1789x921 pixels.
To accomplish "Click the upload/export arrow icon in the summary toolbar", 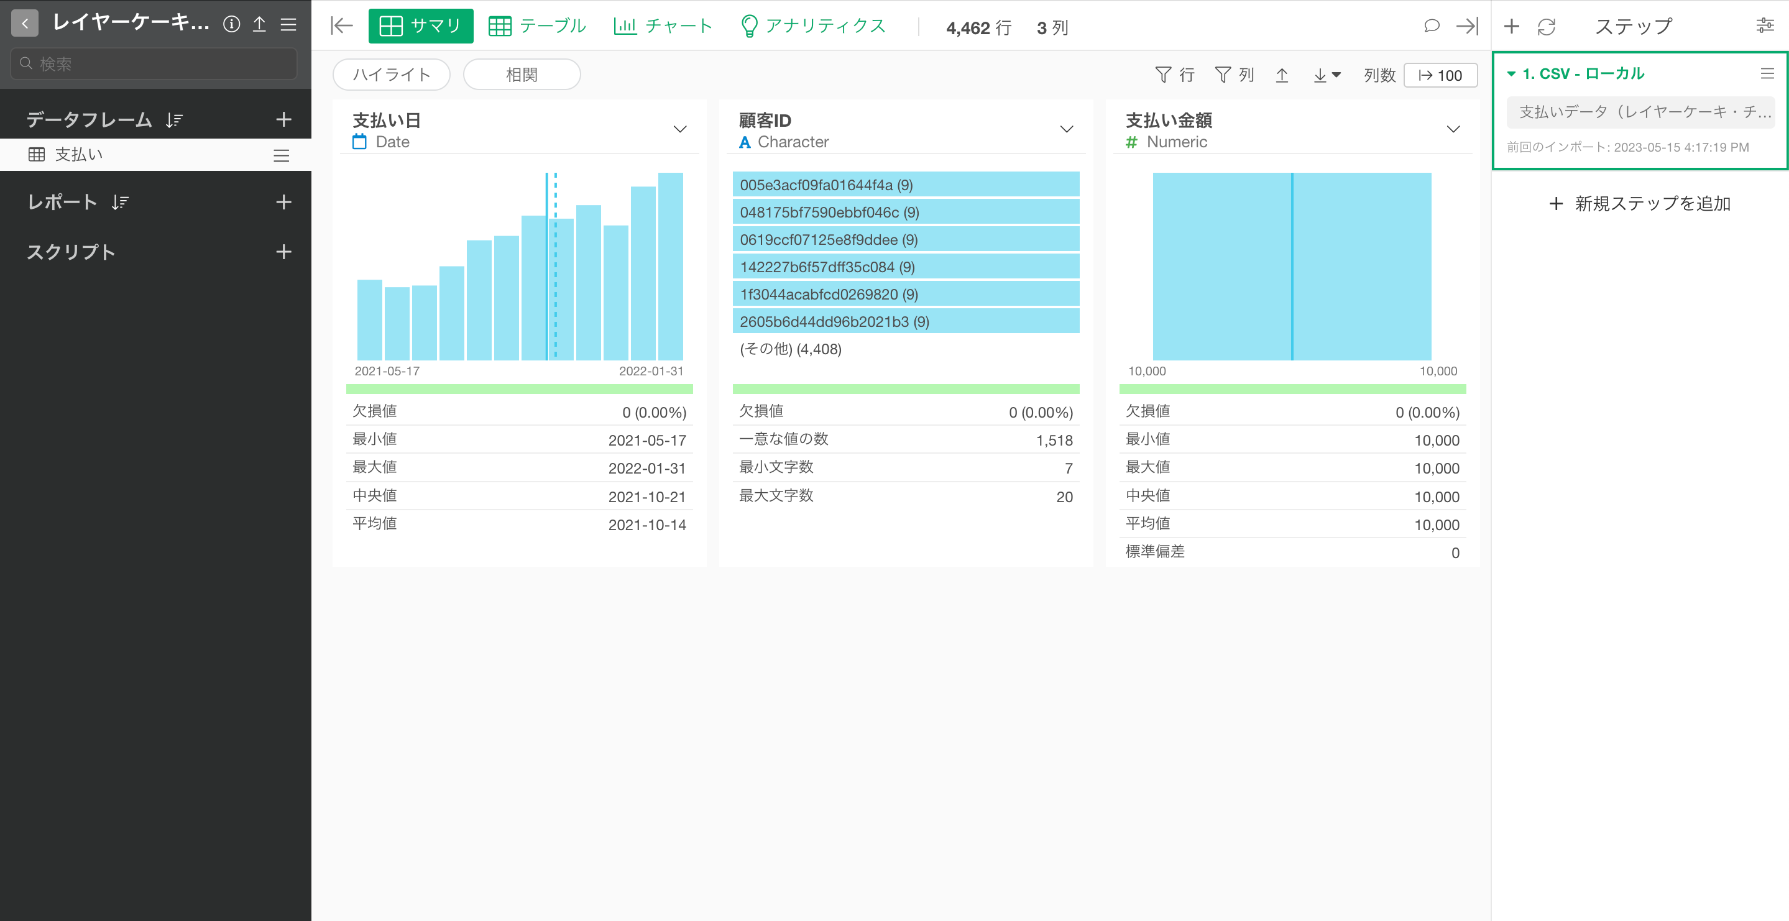I will [x=1282, y=75].
